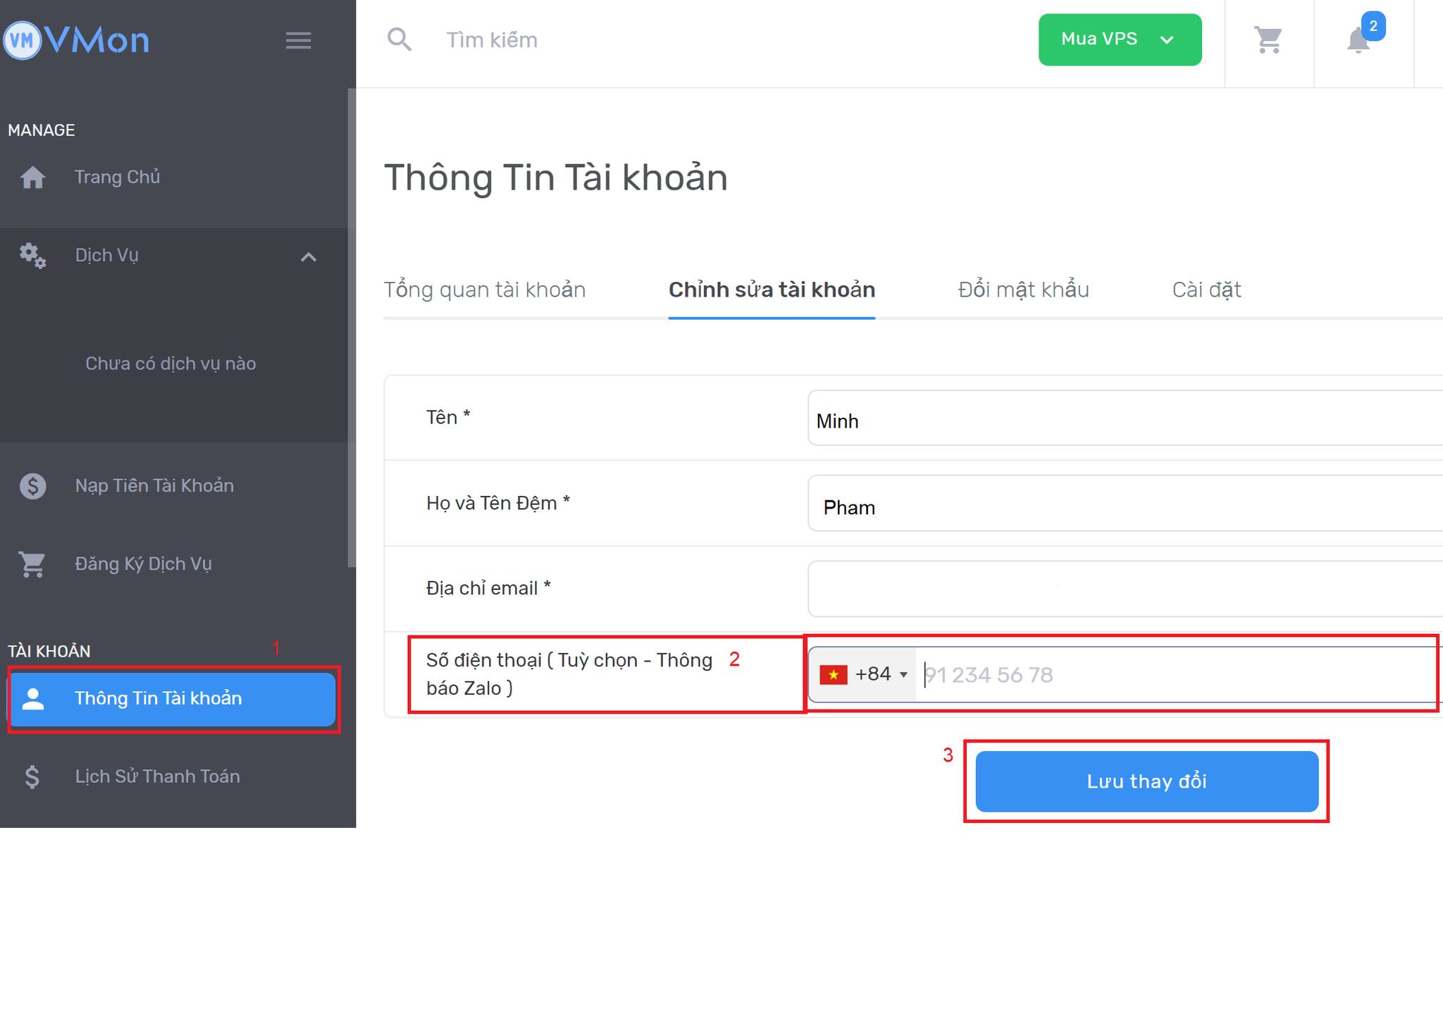The image size is (1443, 1011).
Task: Open the Đổi mật khẩu tab
Action: (1023, 290)
